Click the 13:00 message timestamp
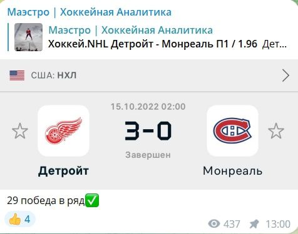 pyautogui.click(x=278, y=224)
